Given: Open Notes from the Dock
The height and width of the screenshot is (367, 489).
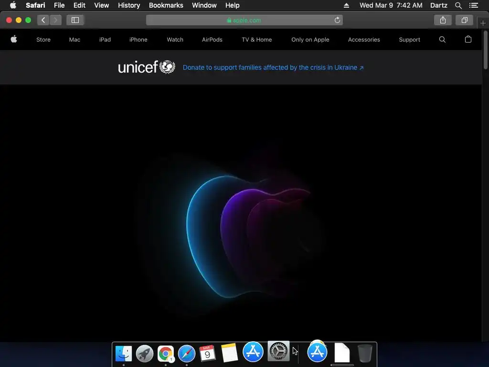Looking at the screenshot, I should [229, 353].
